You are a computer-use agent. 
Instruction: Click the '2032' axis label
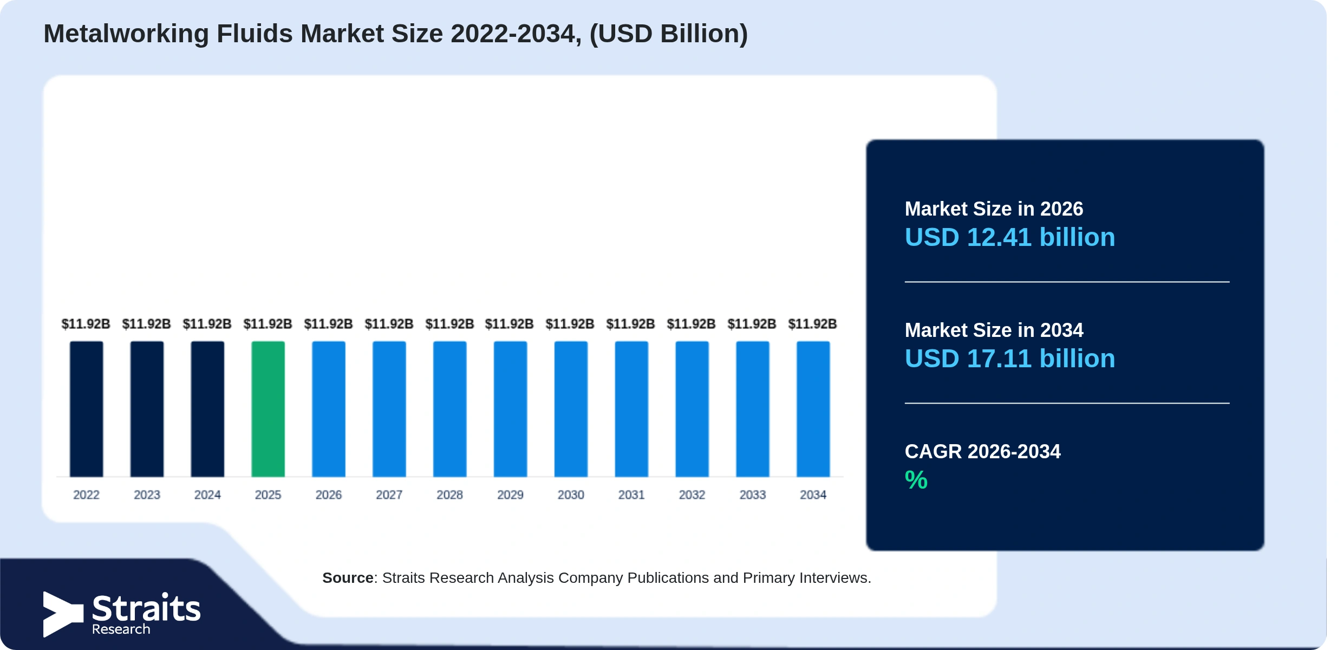tap(692, 495)
